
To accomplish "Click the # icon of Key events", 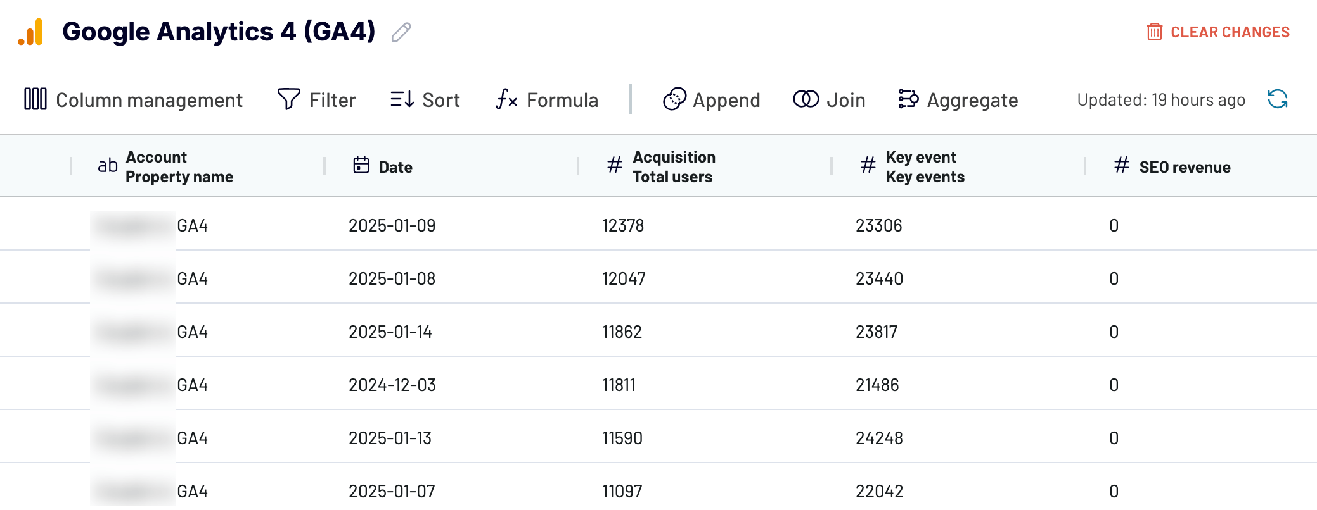I will coord(868,166).
